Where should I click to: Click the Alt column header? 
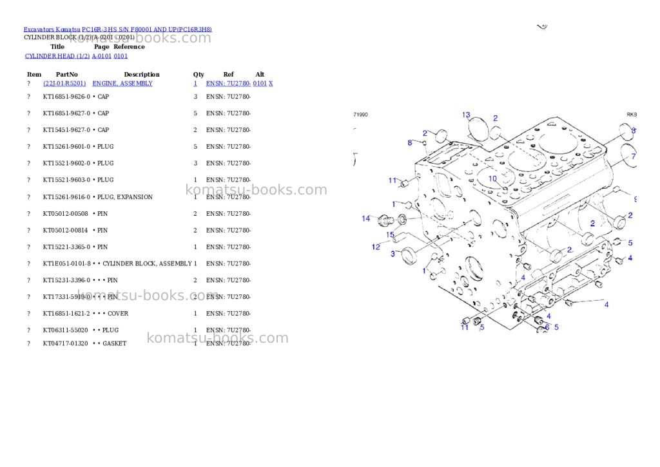click(260, 75)
